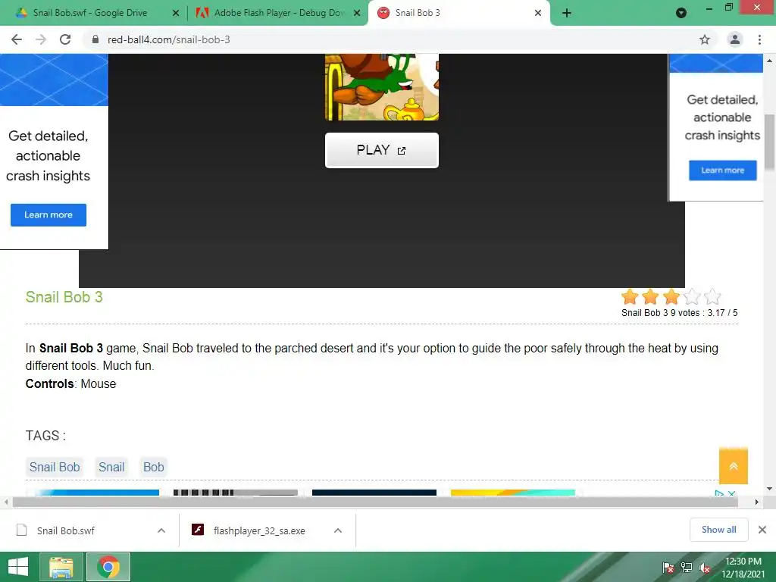Open Action Center flag tray icon
This screenshot has width=776, height=582.
(668, 568)
